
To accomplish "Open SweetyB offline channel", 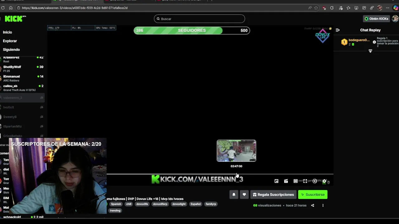I will pyautogui.click(x=22, y=117).
